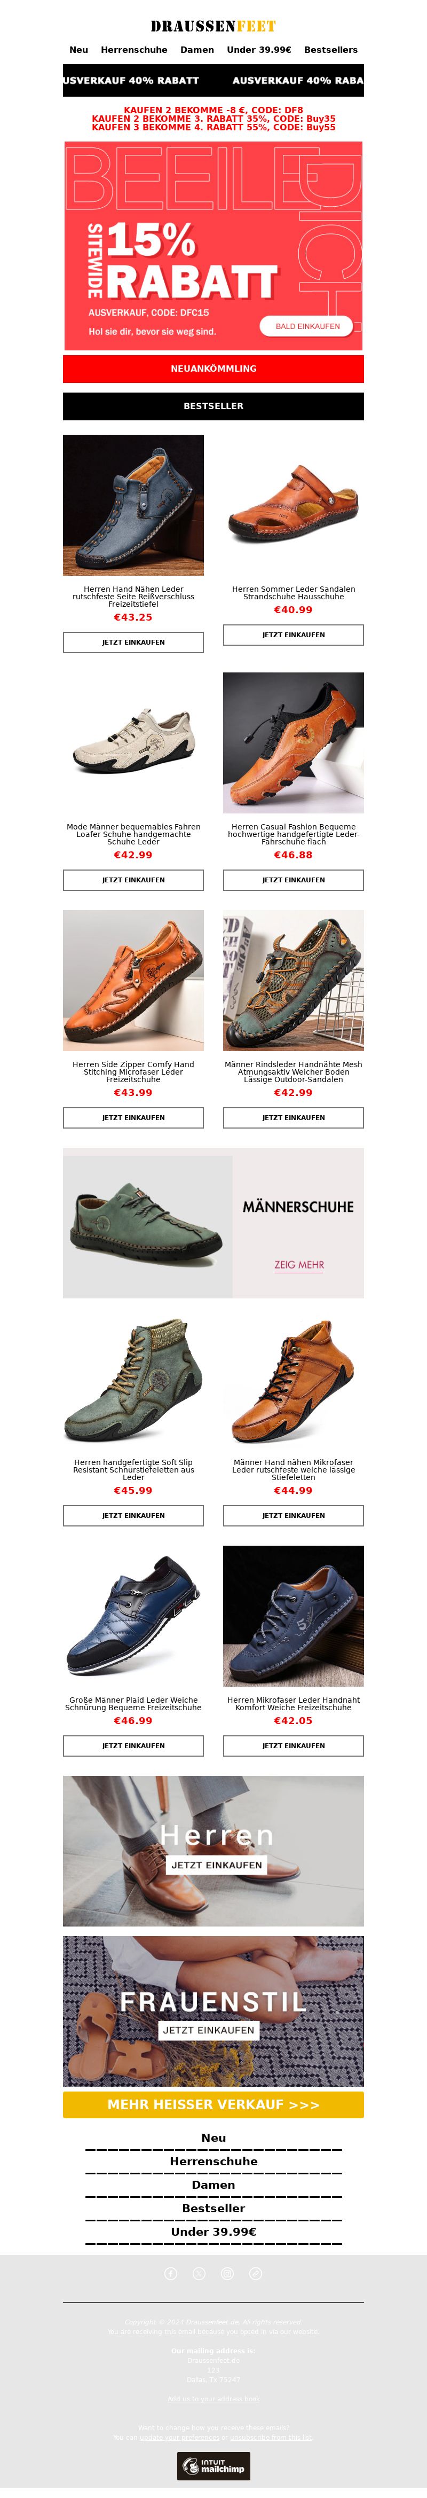
Task: Click the DRAUSSENFEET logo
Action: point(213,26)
